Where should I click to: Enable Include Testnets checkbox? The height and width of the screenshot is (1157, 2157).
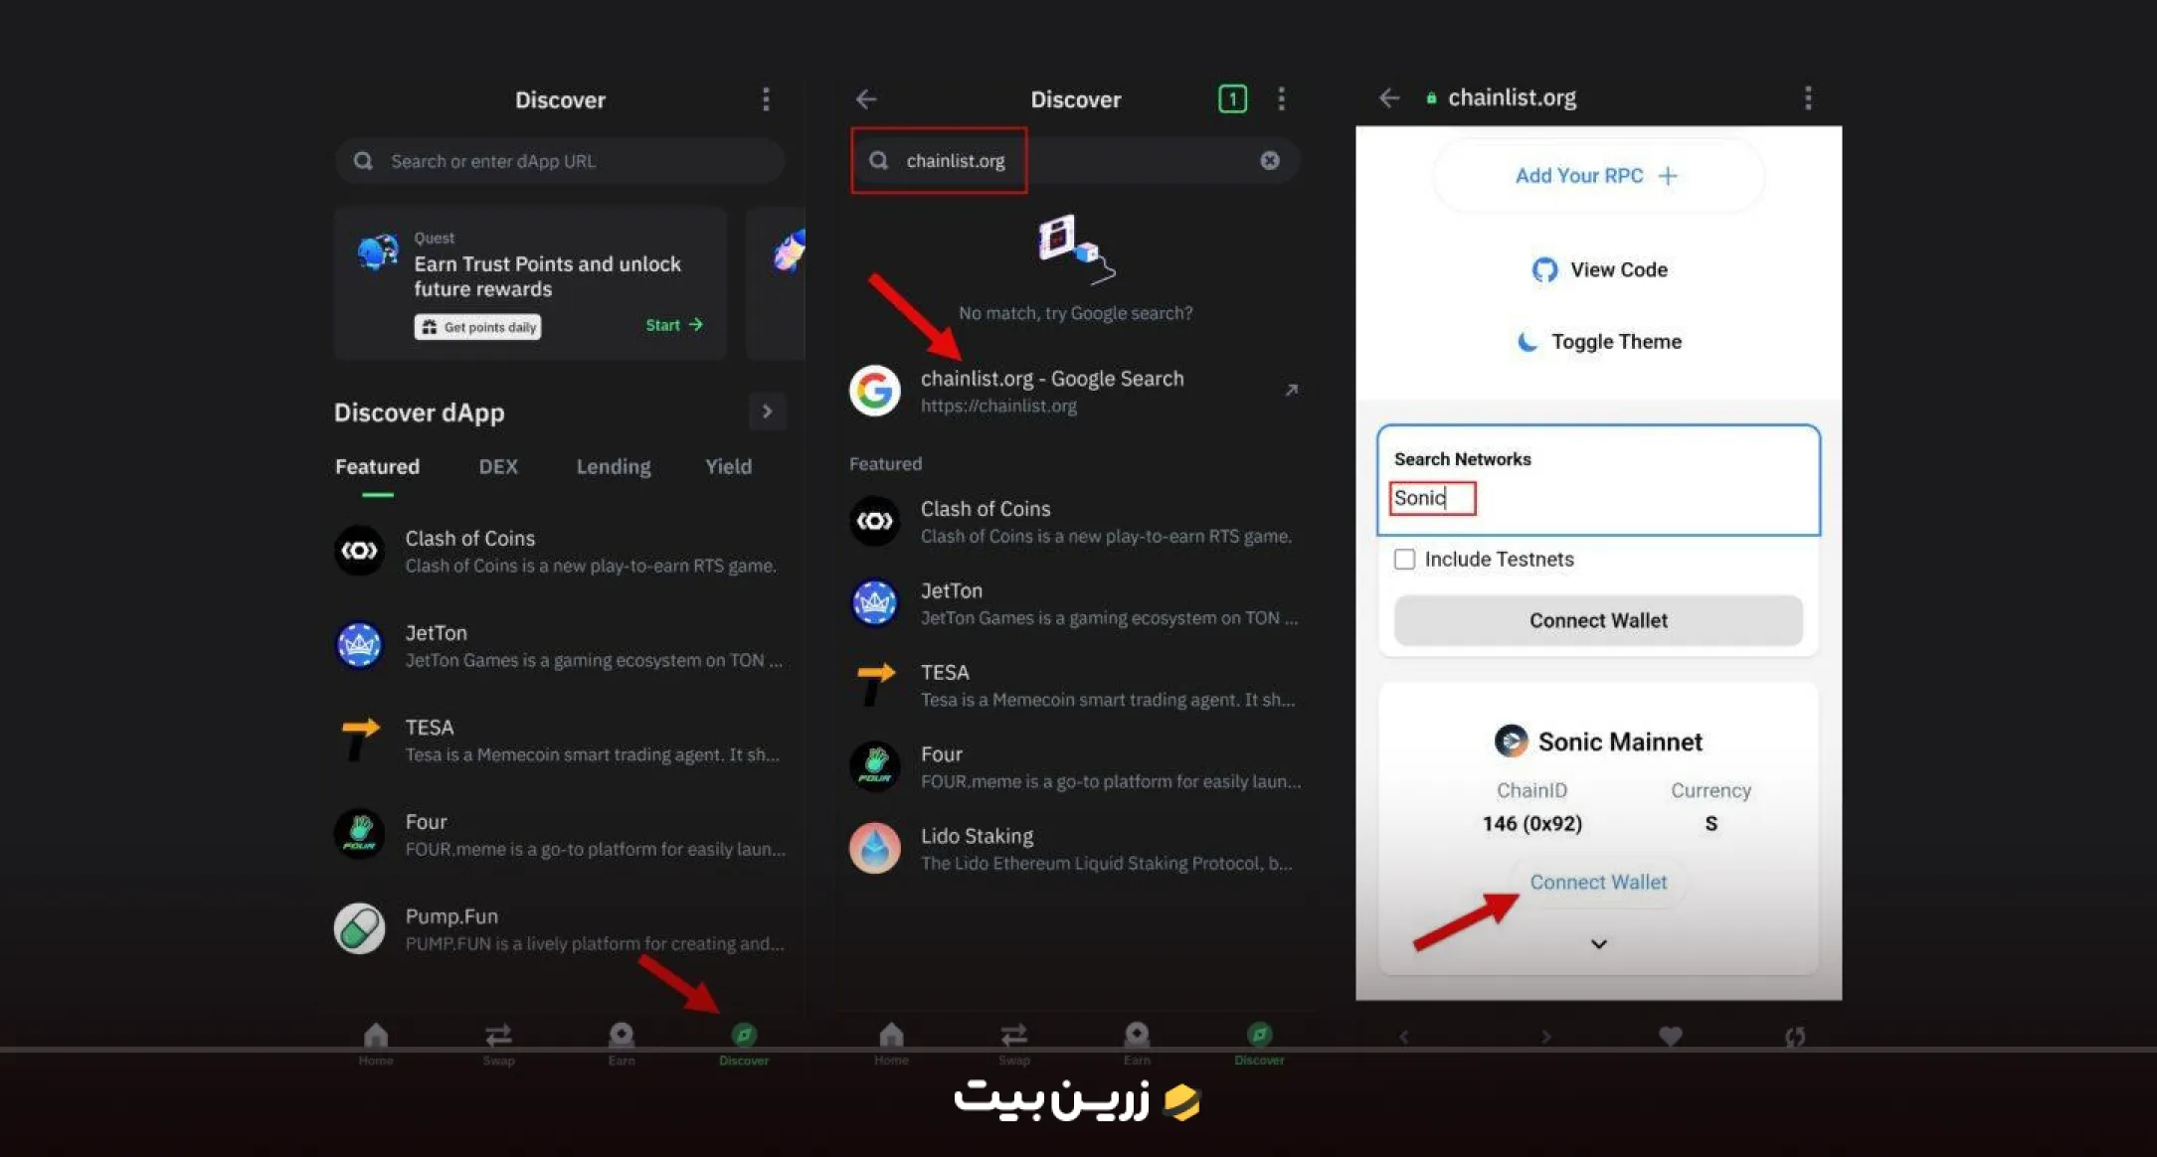[x=1404, y=558]
